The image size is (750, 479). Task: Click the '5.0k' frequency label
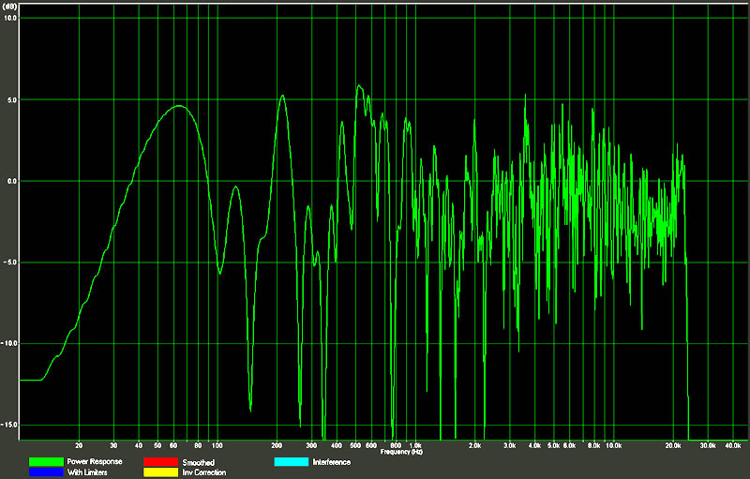(553, 445)
